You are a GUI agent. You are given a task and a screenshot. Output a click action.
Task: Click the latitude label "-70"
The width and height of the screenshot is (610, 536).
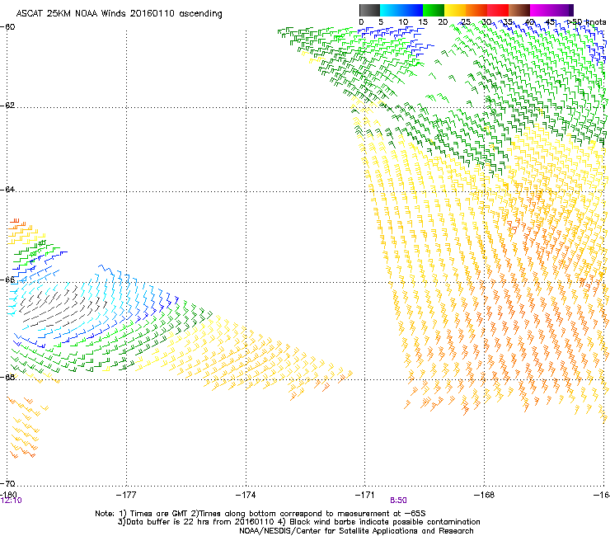coord(7,483)
